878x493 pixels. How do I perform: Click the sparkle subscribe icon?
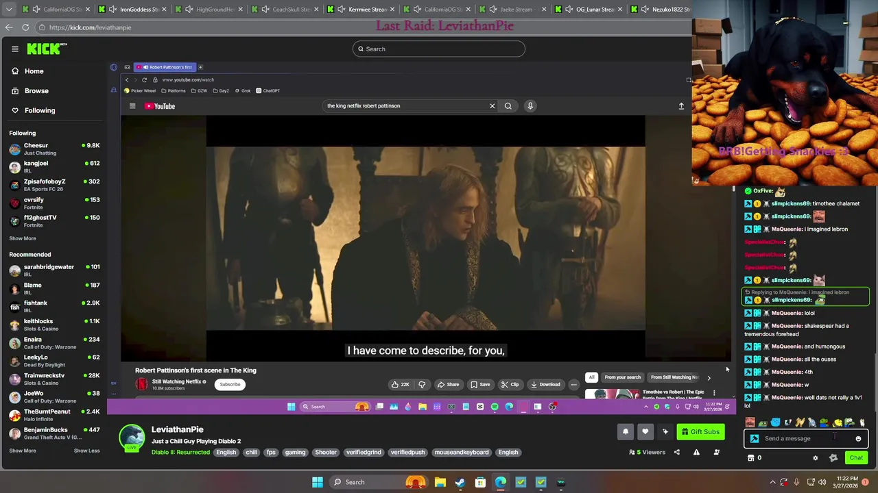pyautogui.click(x=665, y=431)
